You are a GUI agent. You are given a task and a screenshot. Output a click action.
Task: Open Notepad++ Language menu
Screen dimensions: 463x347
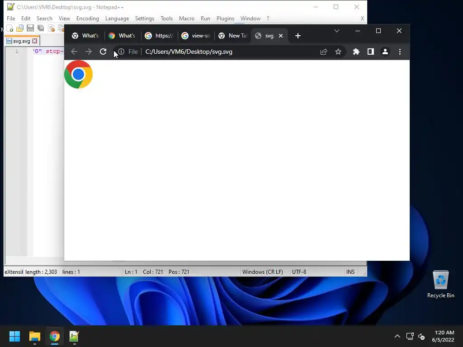click(x=117, y=18)
